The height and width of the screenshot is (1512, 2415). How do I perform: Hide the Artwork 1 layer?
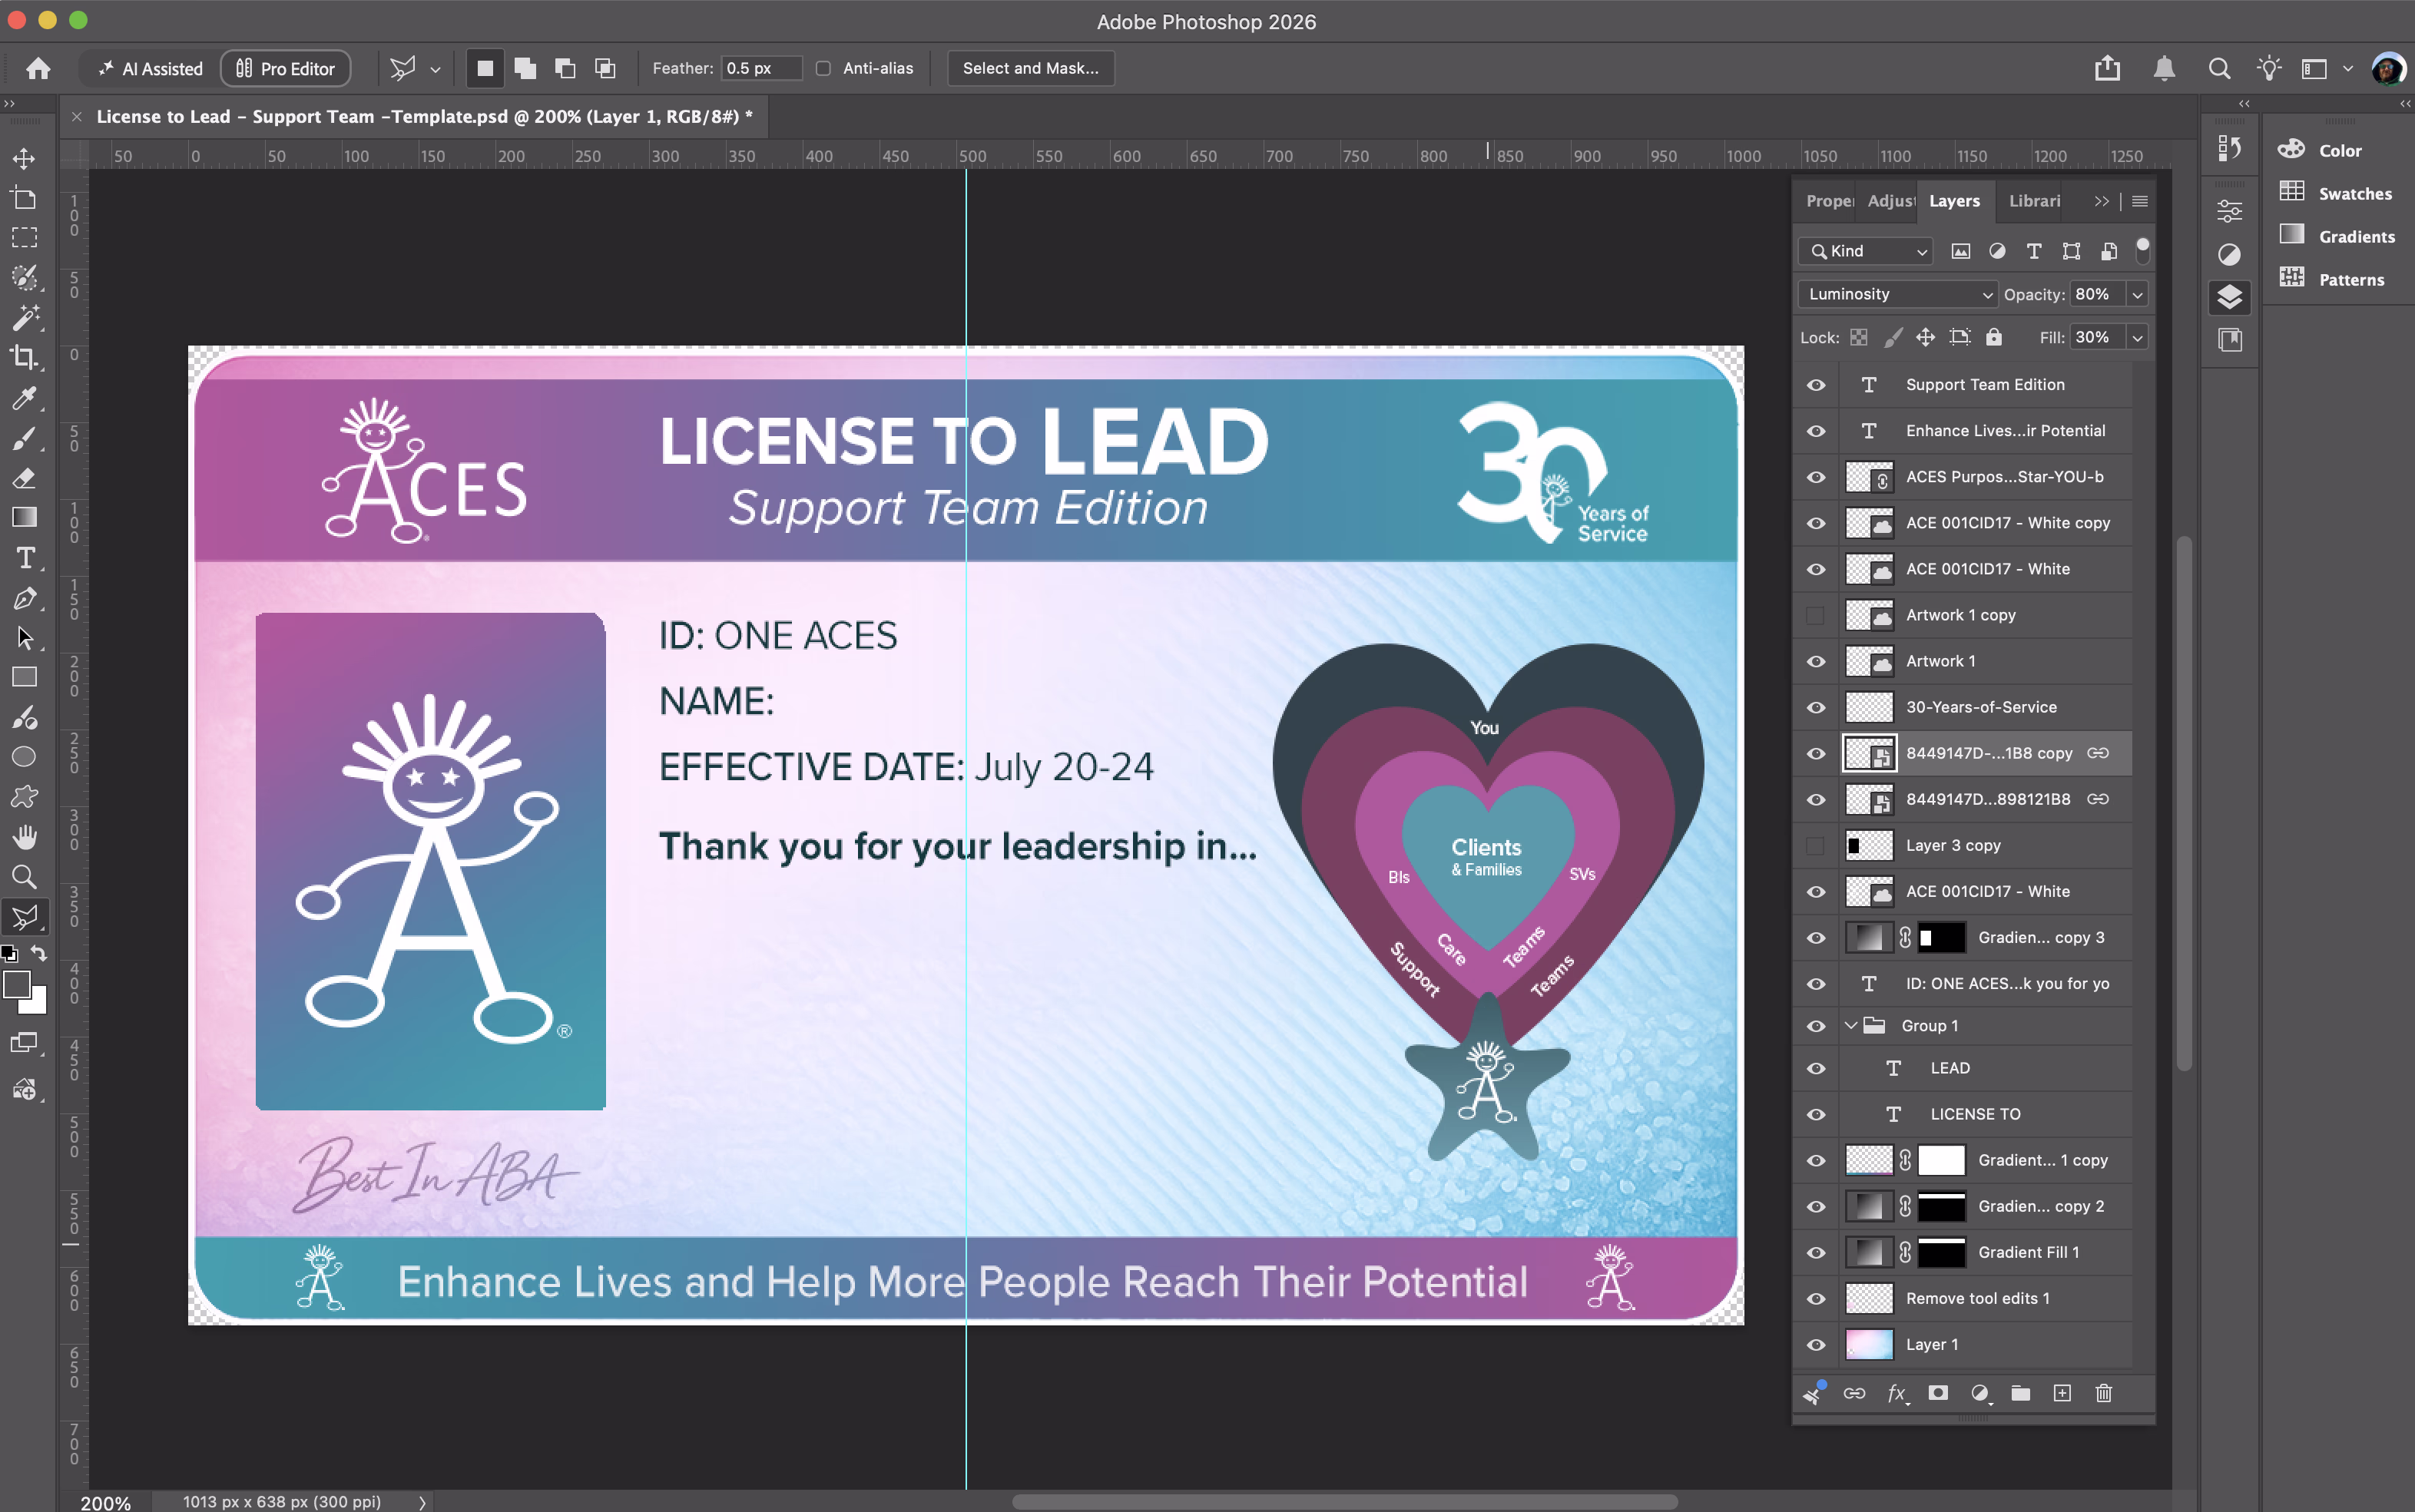click(x=1816, y=661)
